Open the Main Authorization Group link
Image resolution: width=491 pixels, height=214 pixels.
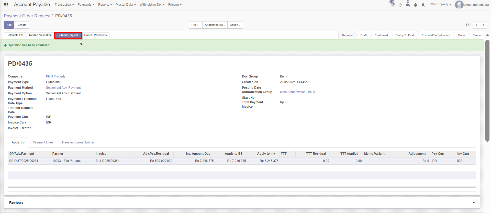pos(297,92)
